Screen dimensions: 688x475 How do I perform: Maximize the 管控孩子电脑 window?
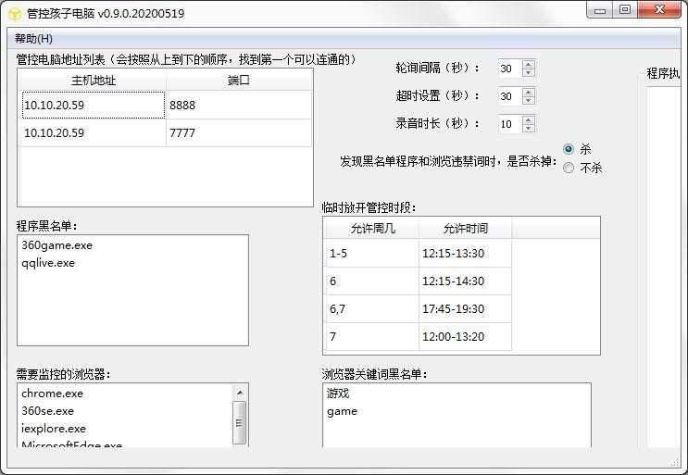pos(625,10)
